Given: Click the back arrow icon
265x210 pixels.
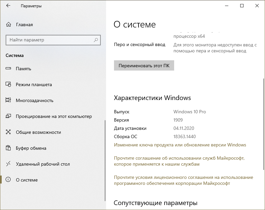Looking at the screenshot, I should click(8, 6).
